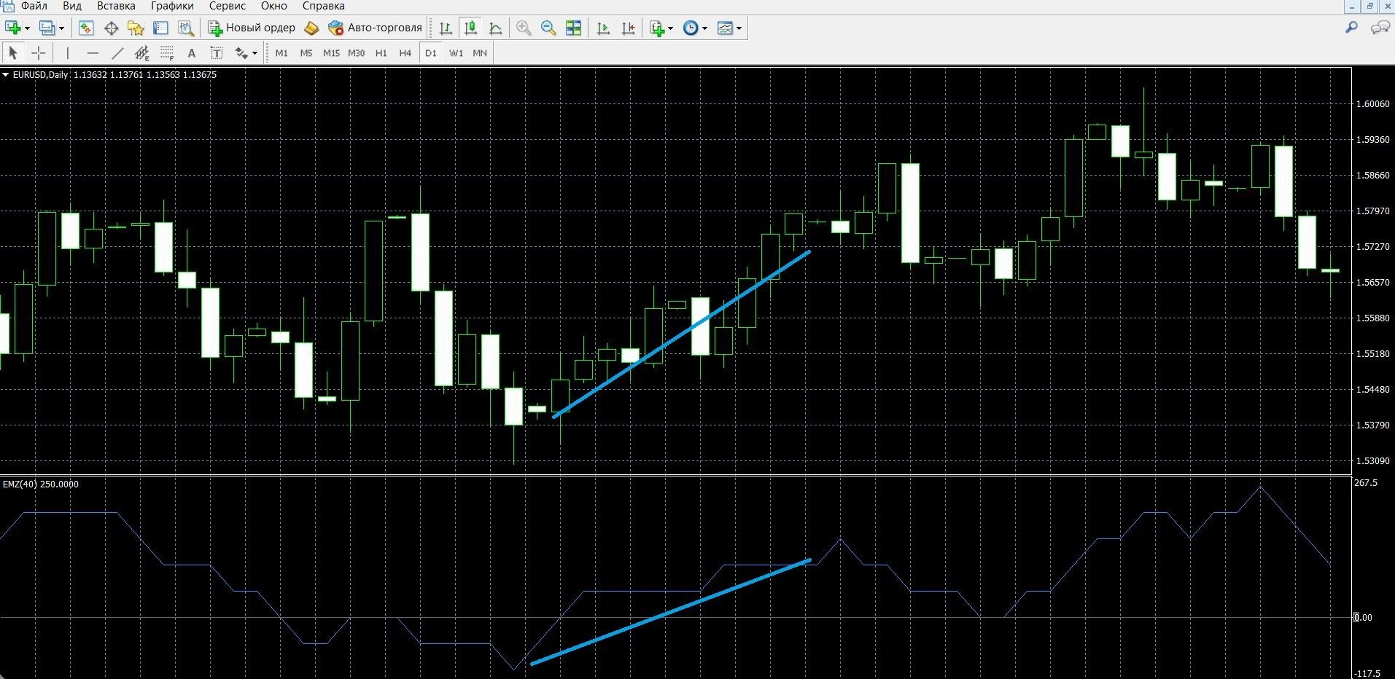Viewport: 1395px width, 679px height.
Task: Click the Авто-торговля button
Action: point(375,28)
